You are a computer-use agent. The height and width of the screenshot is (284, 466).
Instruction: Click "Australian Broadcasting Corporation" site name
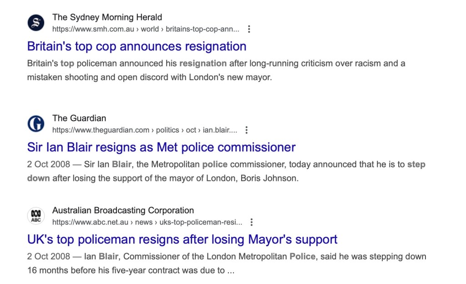123,210
